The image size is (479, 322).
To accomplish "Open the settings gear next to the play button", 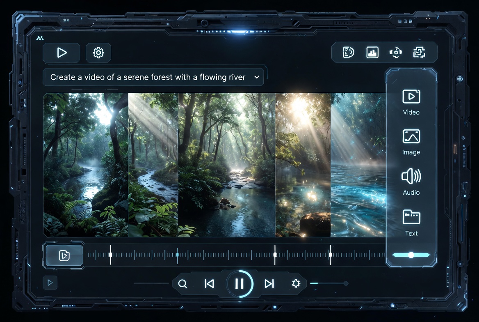I will pyautogui.click(x=98, y=53).
